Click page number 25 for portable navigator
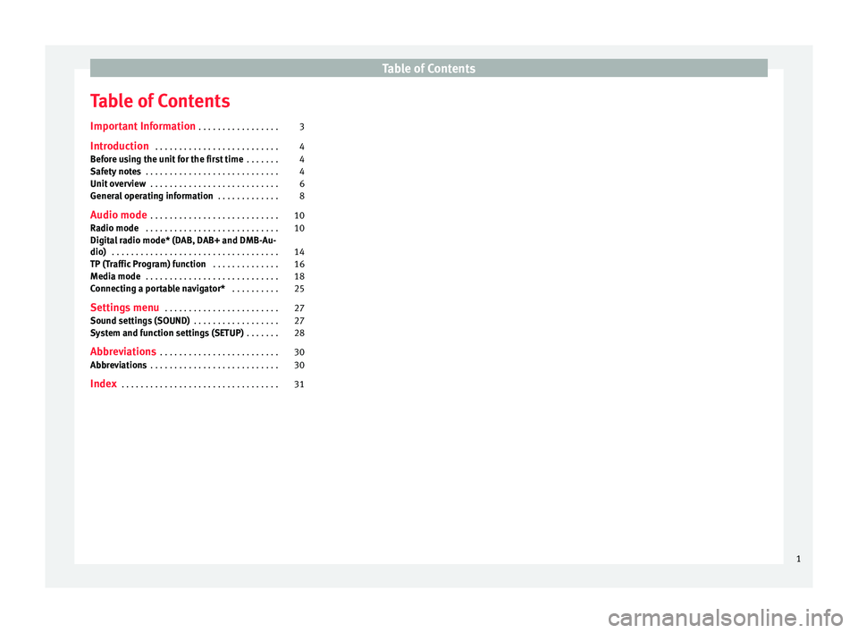This screenshot has height=633, width=858. pos(299,289)
